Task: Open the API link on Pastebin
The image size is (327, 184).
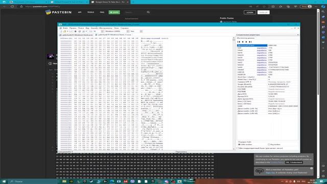Action: click(x=80, y=12)
